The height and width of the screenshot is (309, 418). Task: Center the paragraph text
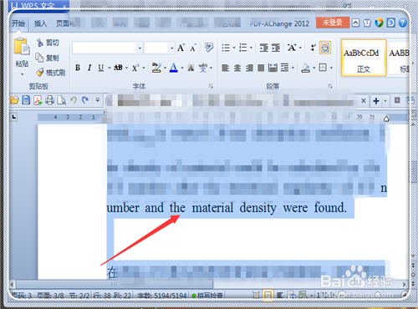pos(237,68)
